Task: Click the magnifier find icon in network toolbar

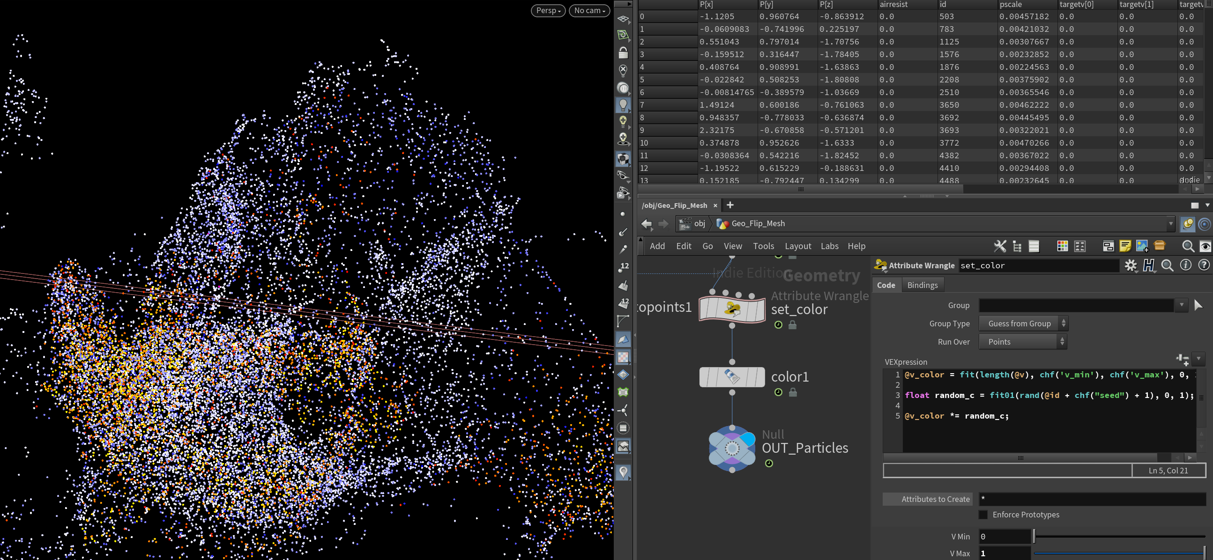Action: [1188, 246]
